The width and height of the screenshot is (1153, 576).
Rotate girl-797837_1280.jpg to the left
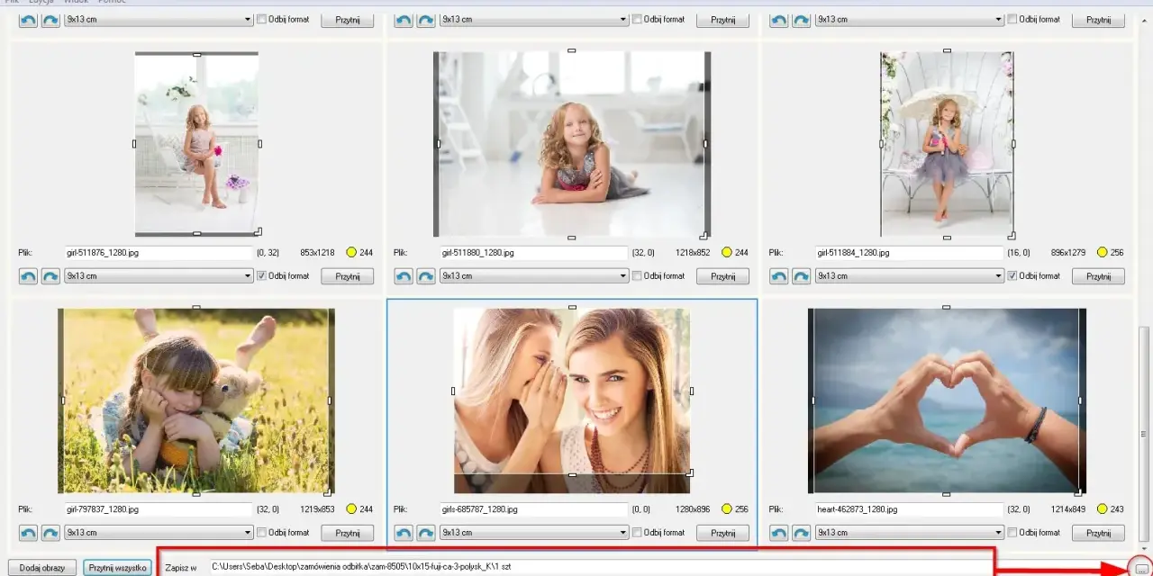tap(28, 533)
